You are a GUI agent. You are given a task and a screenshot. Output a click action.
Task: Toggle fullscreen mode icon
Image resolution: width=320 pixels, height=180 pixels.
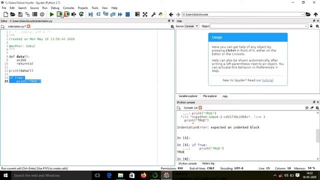(145, 14)
